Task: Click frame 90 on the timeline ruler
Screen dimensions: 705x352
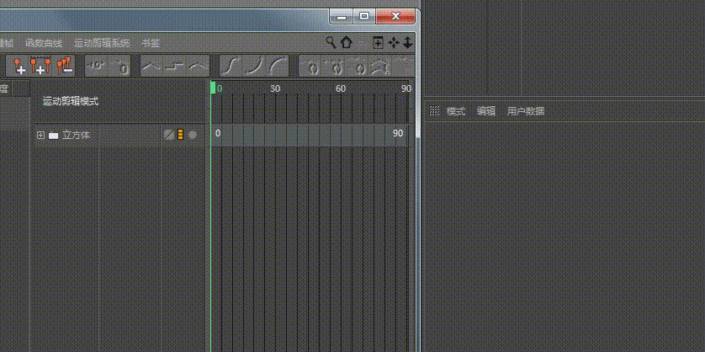Action: tap(406, 88)
